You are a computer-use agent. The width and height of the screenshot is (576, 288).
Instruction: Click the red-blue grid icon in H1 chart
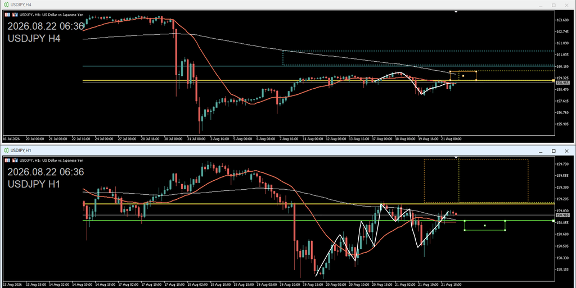pyautogui.click(x=7, y=161)
